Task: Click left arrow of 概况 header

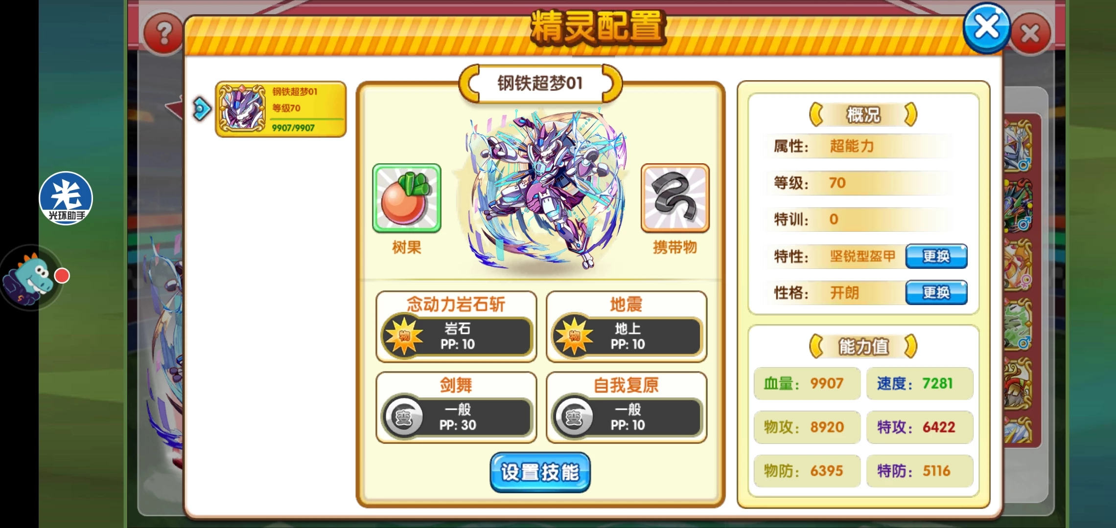Action: coord(816,115)
